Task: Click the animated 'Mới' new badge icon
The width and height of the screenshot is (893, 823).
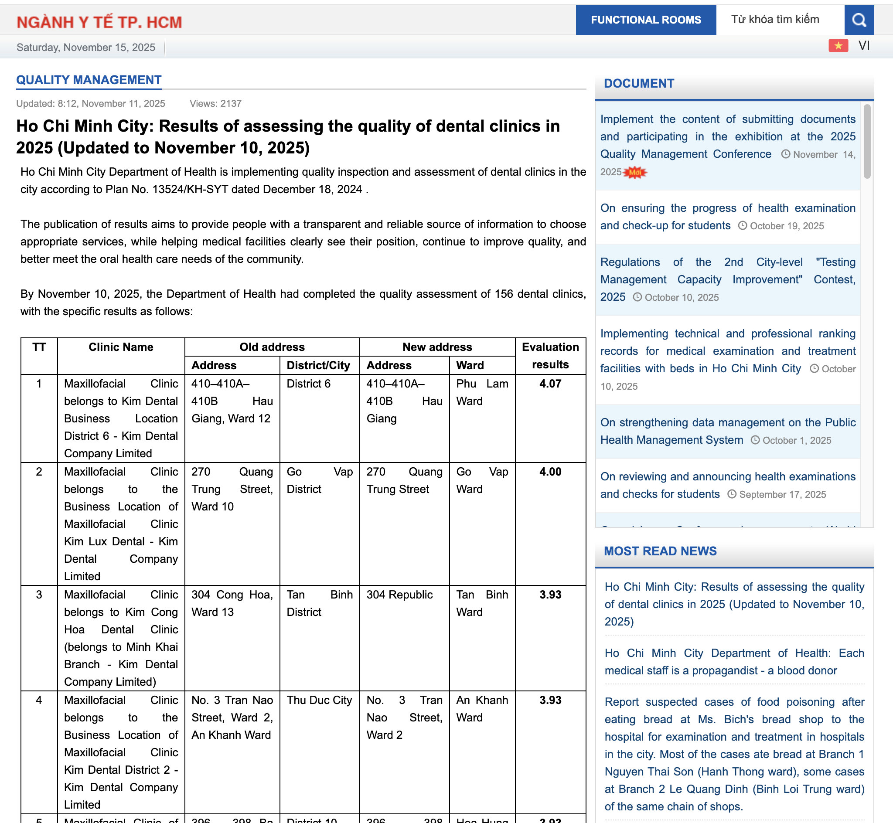Action: pos(634,173)
